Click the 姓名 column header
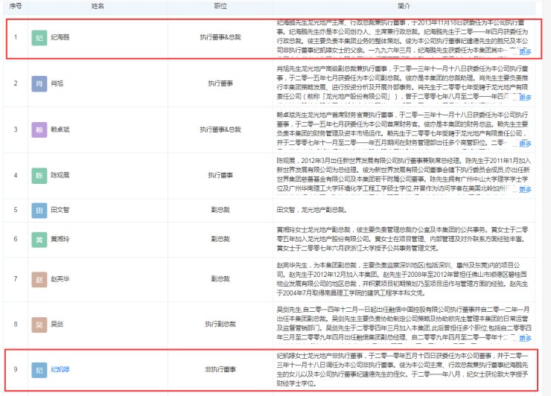Viewport: 551px width, 396px height. 98,6
